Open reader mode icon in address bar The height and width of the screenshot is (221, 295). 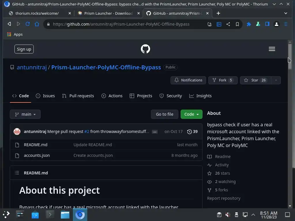pyautogui.click(x=219, y=24)
